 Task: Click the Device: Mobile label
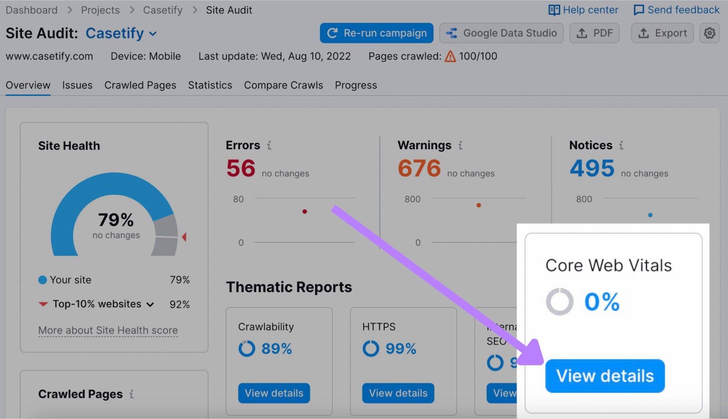click(x=146, y=56)
